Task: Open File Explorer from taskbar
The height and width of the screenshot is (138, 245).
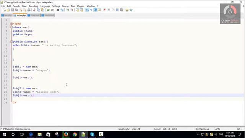Action: point(40,135)
